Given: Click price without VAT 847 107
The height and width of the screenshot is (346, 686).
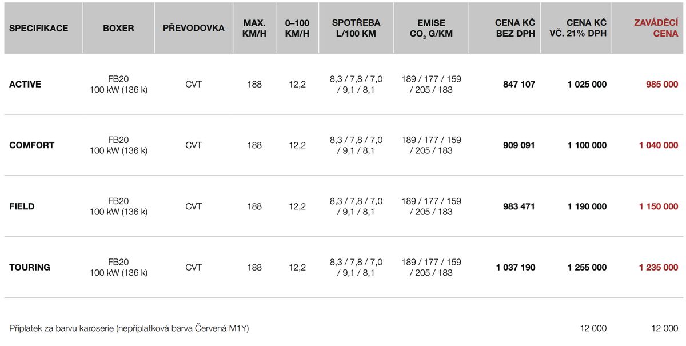Looking at the screenshot, I should [x=519, y=84].
